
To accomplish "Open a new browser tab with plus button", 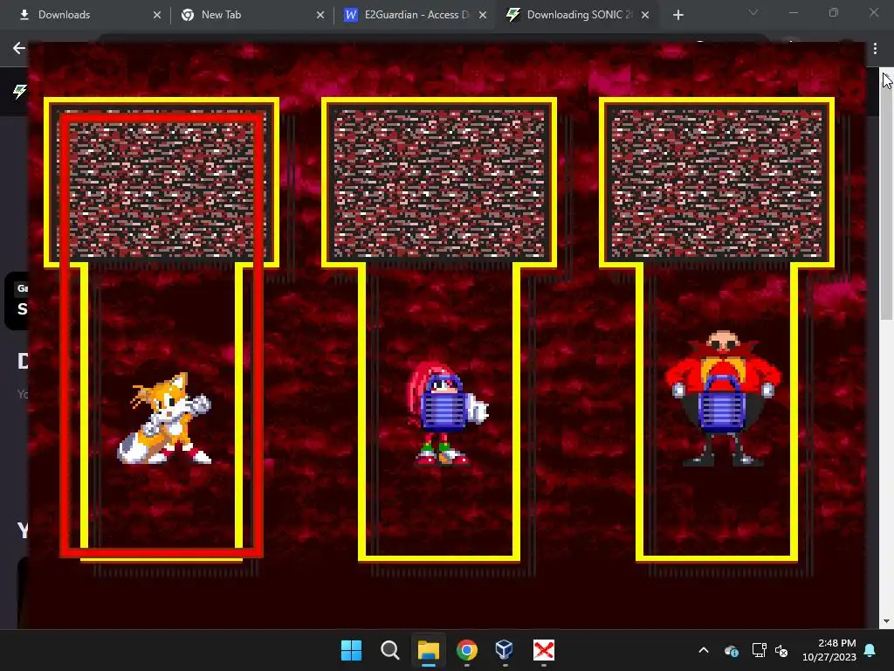I will click(677, 16).
